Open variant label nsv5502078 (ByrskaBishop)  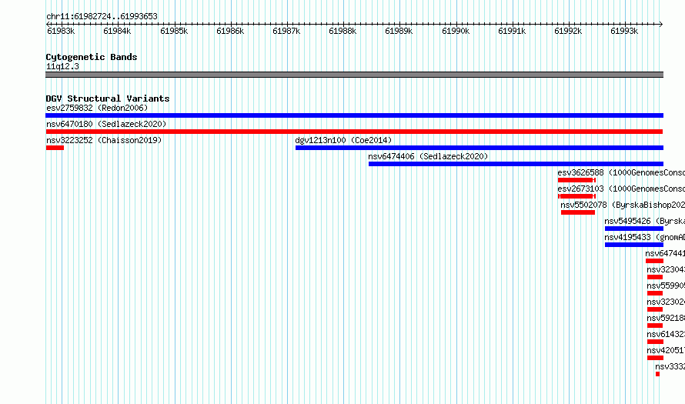click(623, 205)
